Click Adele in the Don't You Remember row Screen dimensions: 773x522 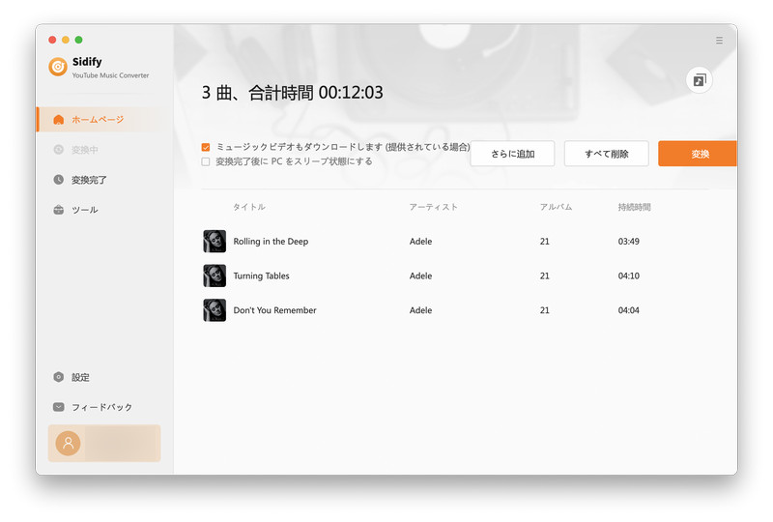(420, 310)
